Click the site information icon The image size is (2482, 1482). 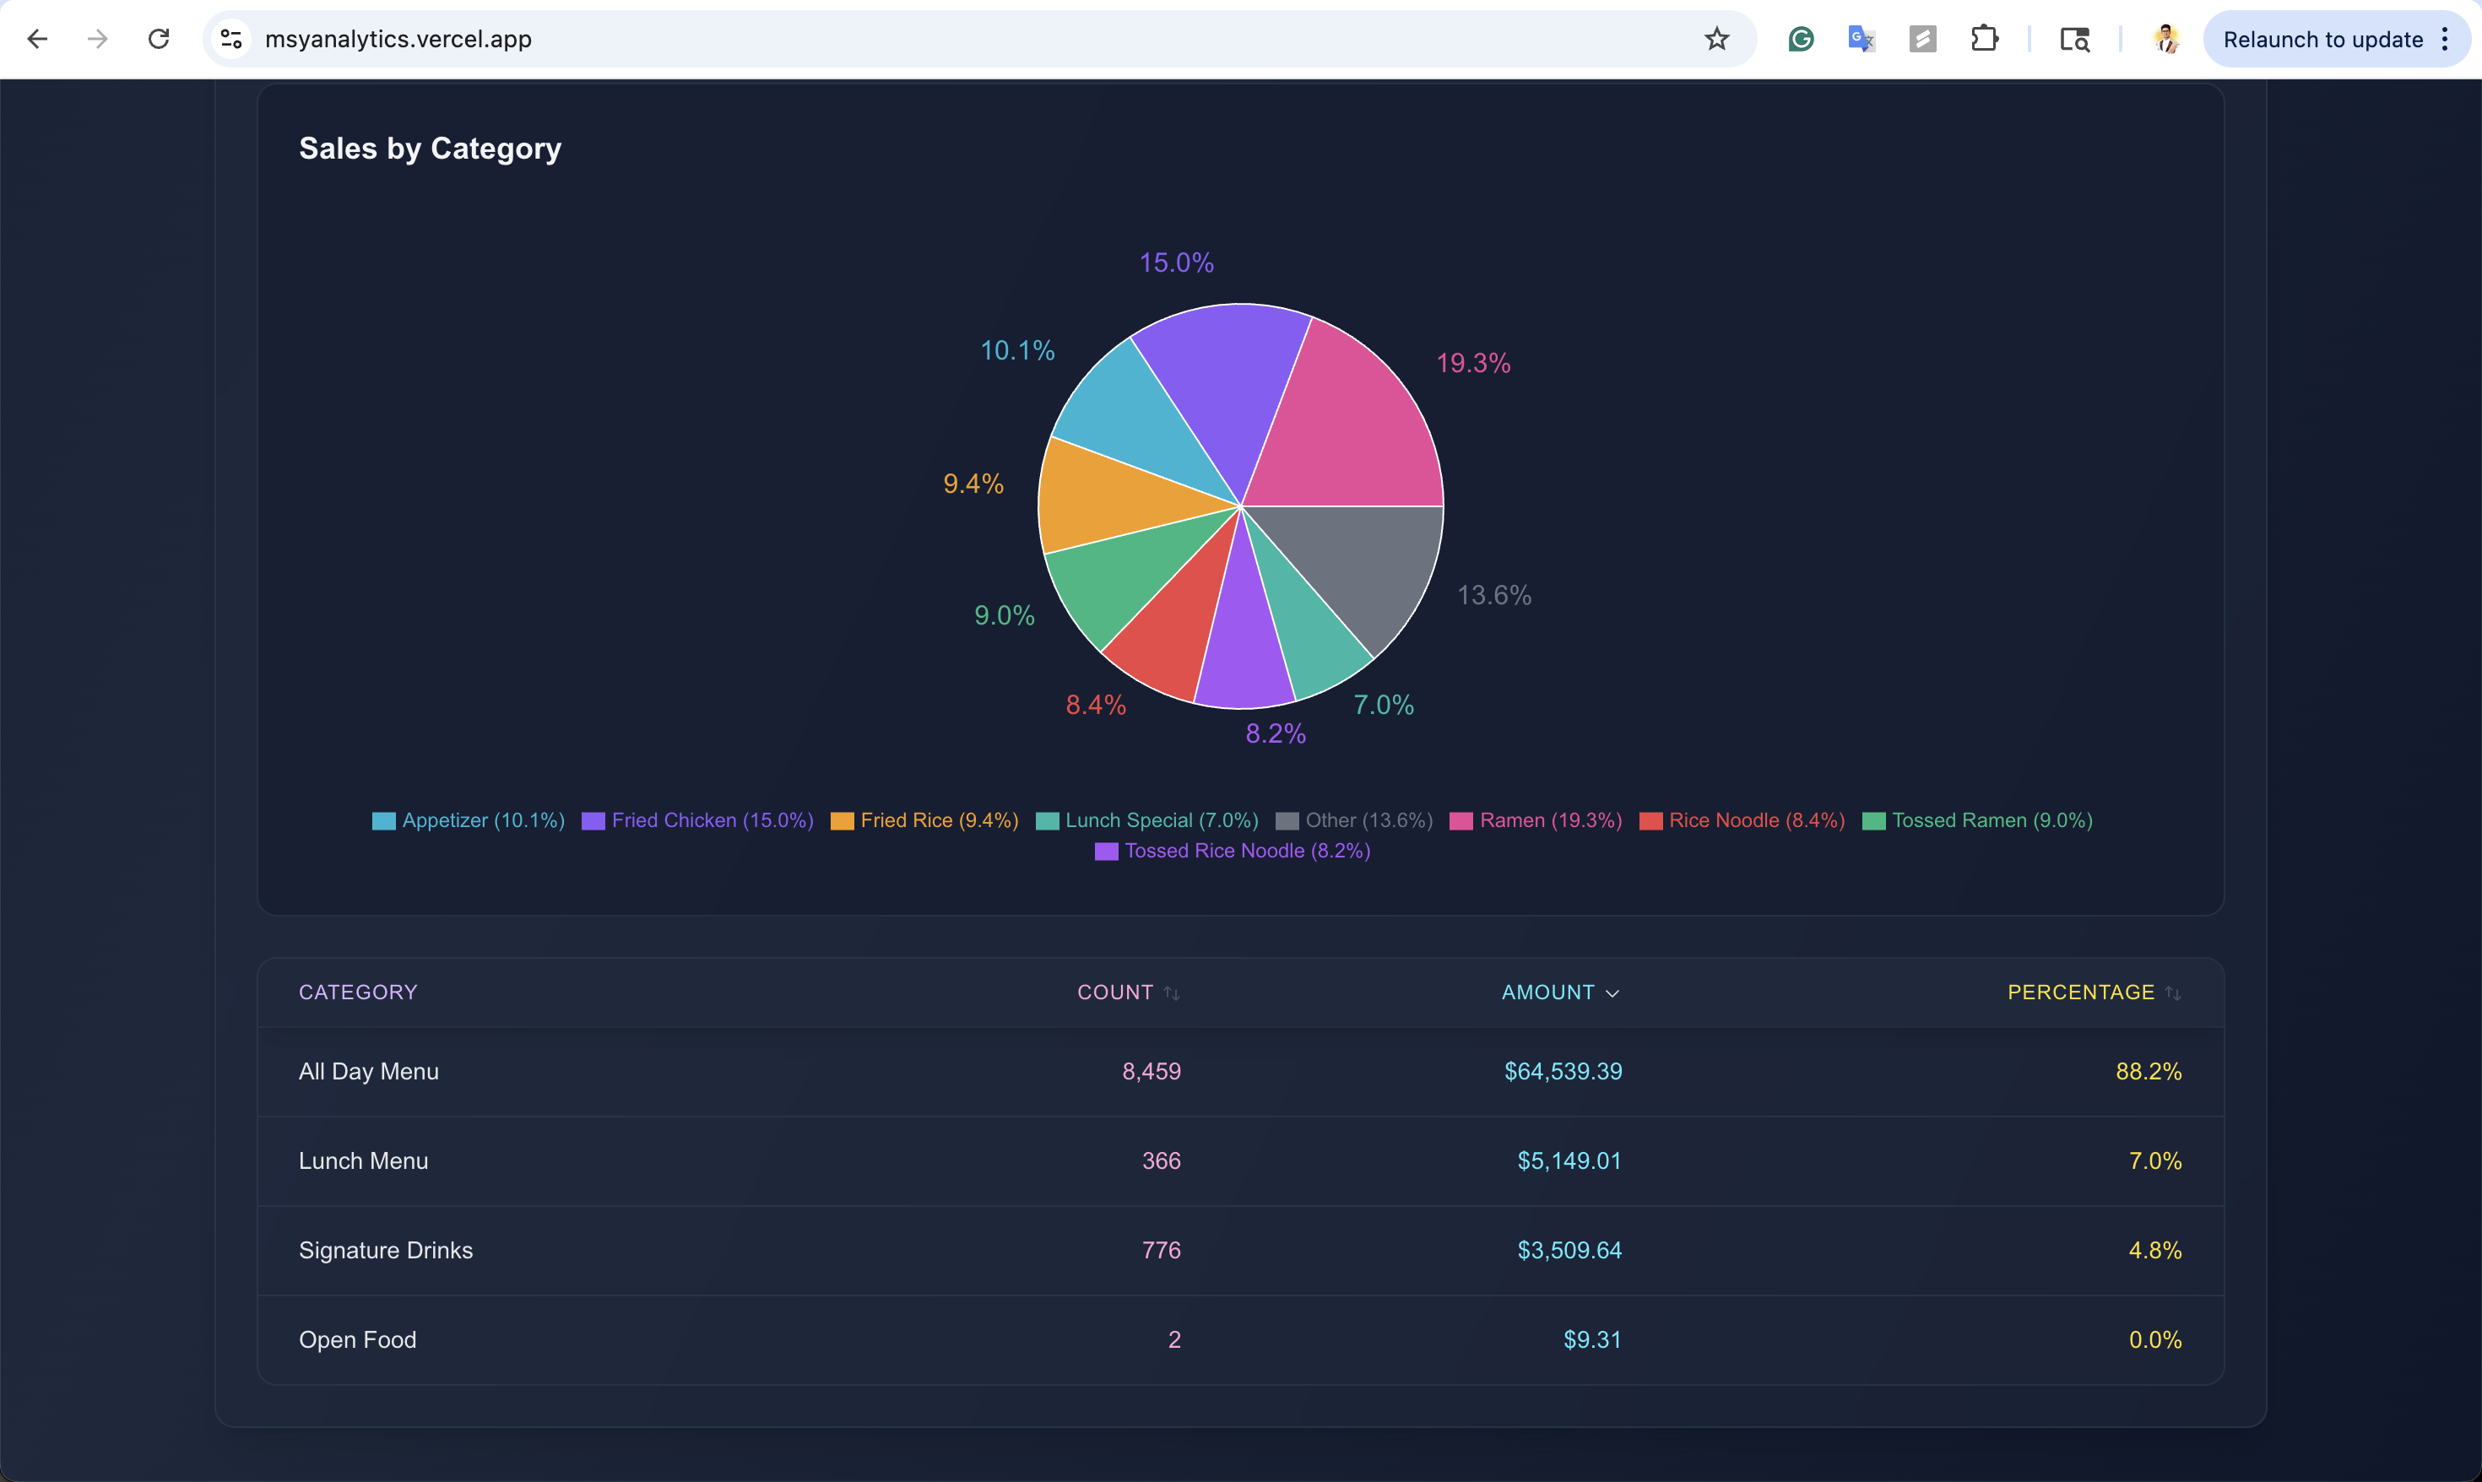pyautogui.click(x=231, y=39)
